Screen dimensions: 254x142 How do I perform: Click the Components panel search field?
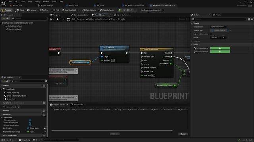click(29, 19)
